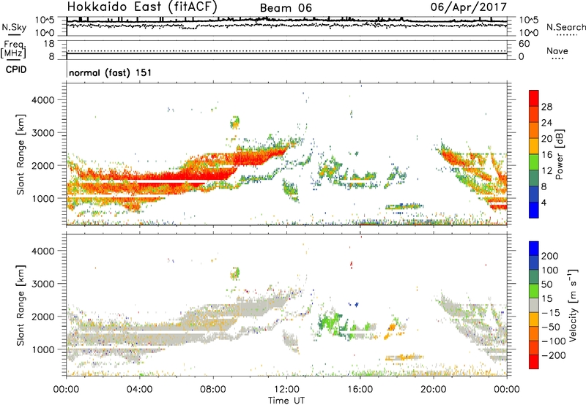Click the 'CPID' label
Viewport: 586px width, 405px height.
[x=16, y=69]
